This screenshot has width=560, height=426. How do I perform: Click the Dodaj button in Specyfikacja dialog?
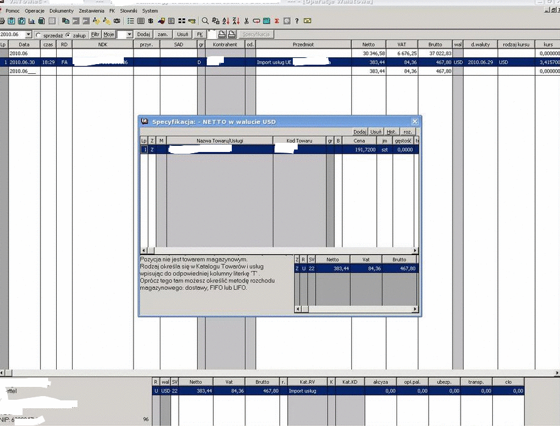(360, 132)
